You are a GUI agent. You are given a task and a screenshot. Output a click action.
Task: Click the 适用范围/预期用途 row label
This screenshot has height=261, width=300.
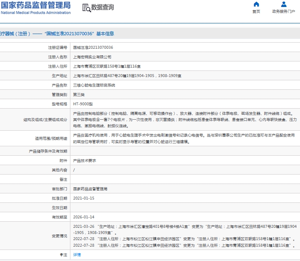tap(51, 138)
